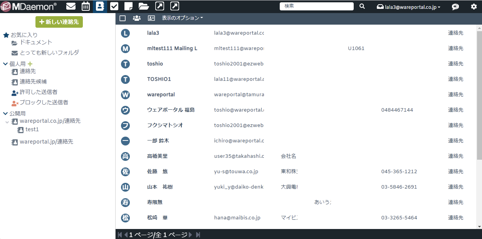Image resolution: width=482 pixels, height=239 pixels.
Task: Open the Notes icon in top bar
Action: point(129,6)
